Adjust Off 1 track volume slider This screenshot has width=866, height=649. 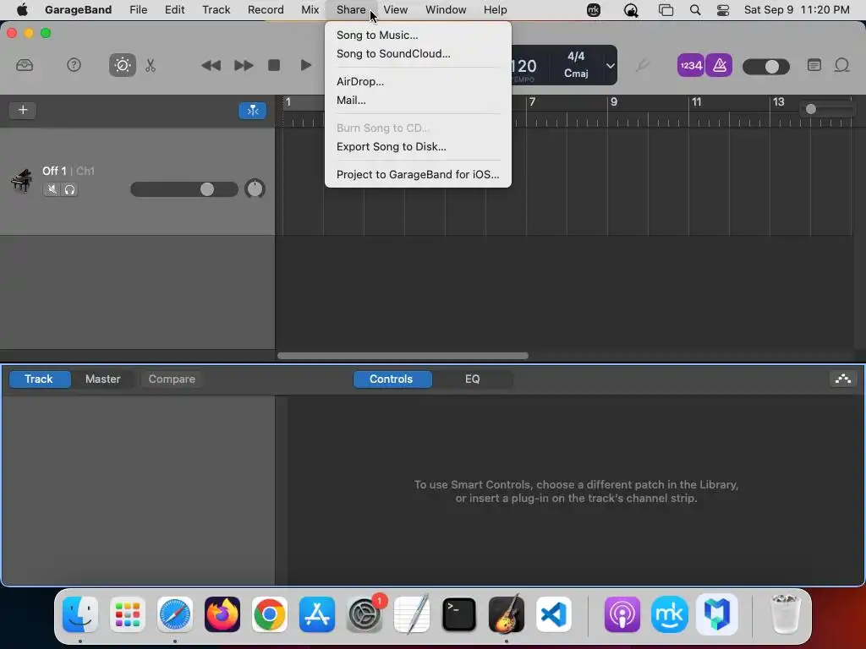click(184, 189)
